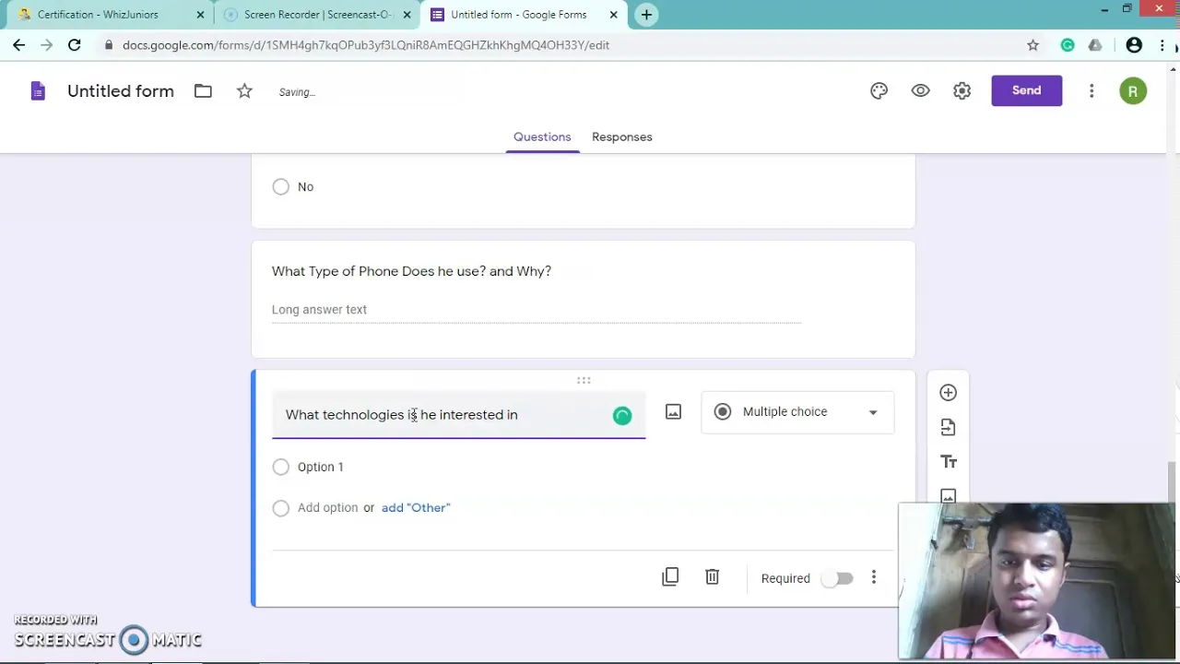Open the Google Forms home icon
The width and height of the screenshot is (1180, 664).
tap(38, 91)
